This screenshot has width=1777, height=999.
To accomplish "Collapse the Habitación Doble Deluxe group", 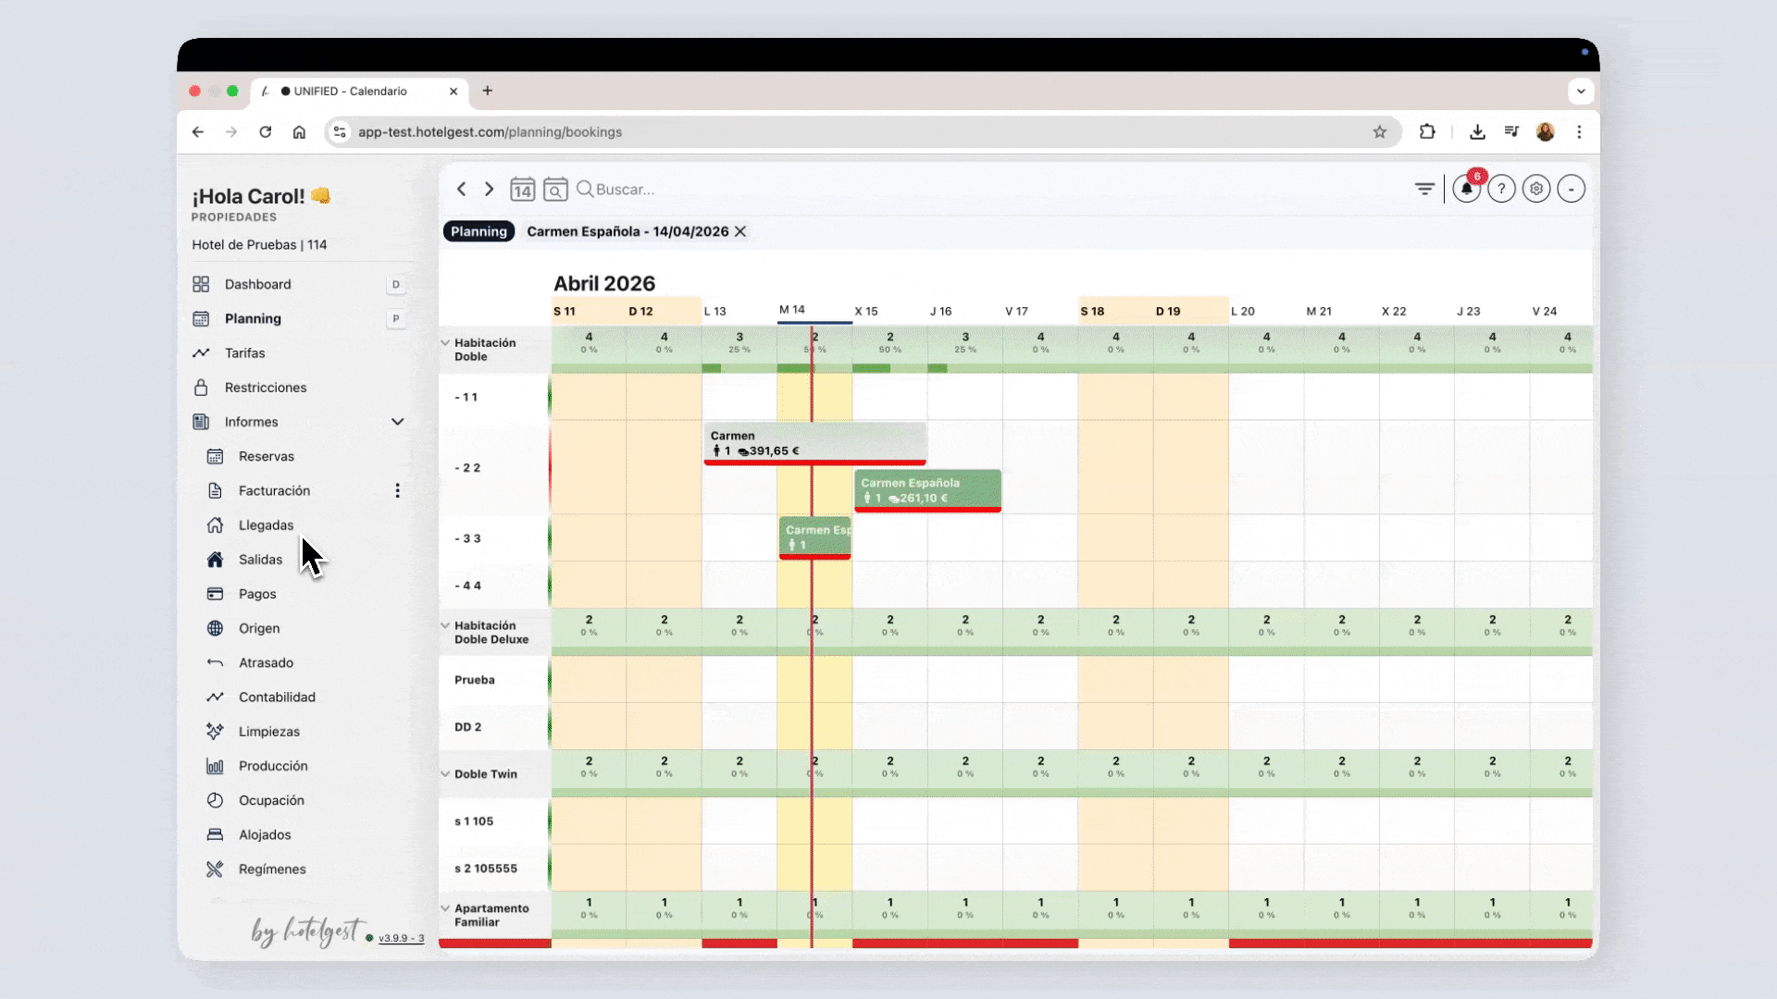I will coord(445,625).
